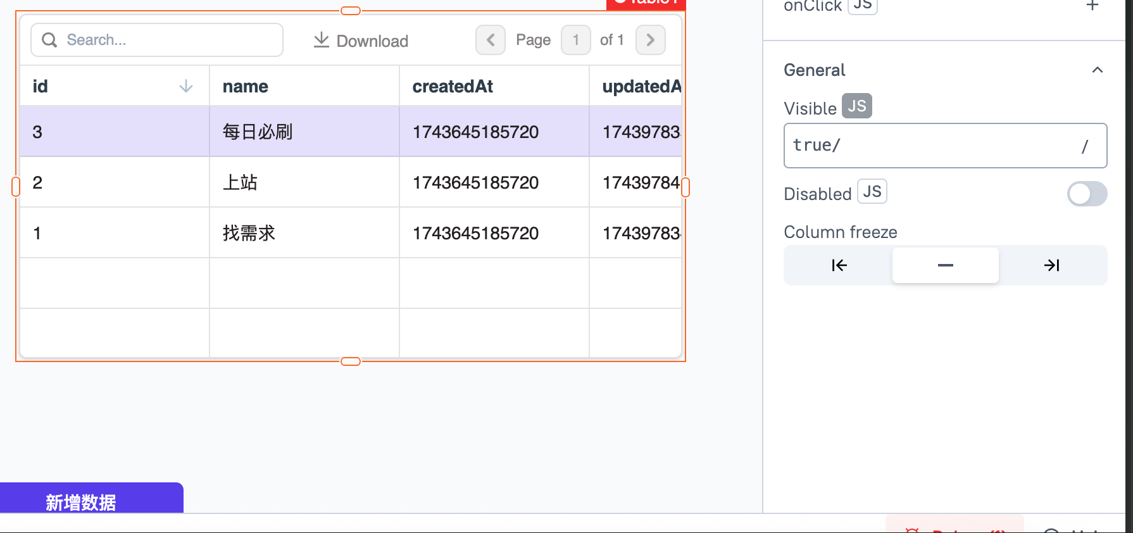This screenshot has height=533, width=1133.
Task: Add an onClick handler with plus
Action: coord(1092,5)
